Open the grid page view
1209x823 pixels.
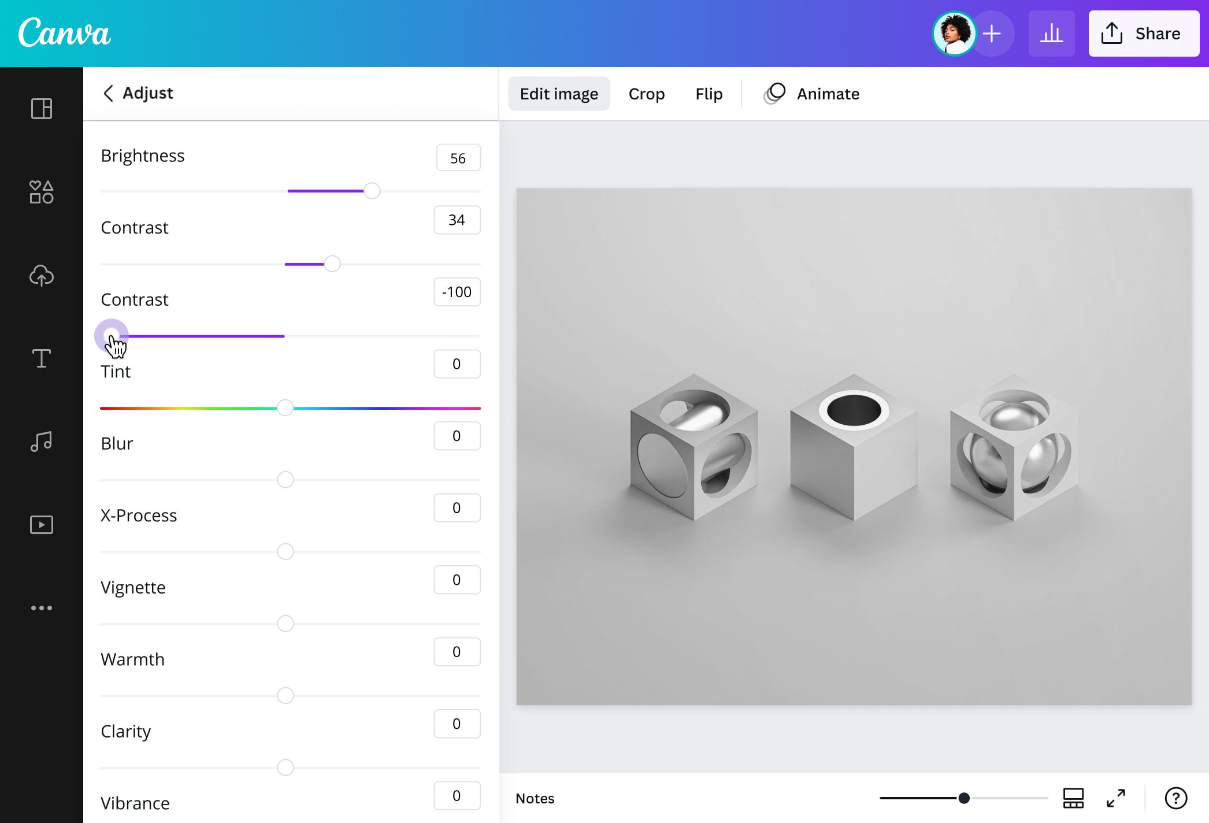click(x=1073, y=798)
